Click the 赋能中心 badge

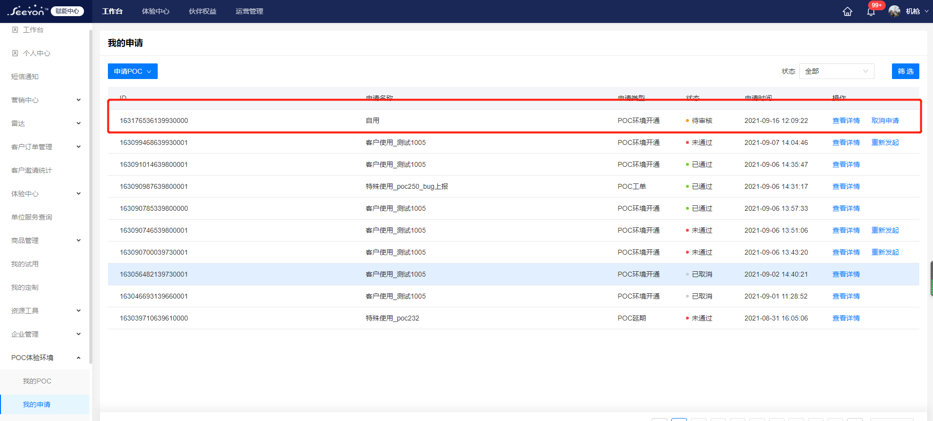click(67, 11)
